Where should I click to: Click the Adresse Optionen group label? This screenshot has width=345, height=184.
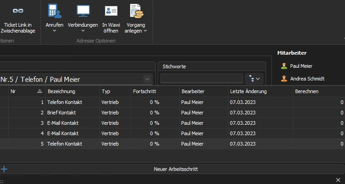click(x=96, y=41)
